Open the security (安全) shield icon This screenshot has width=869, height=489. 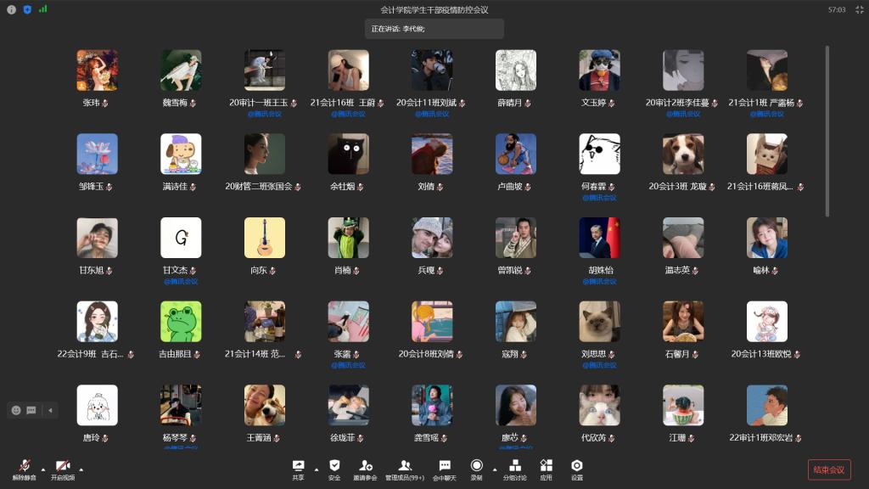tap(334, 468)
